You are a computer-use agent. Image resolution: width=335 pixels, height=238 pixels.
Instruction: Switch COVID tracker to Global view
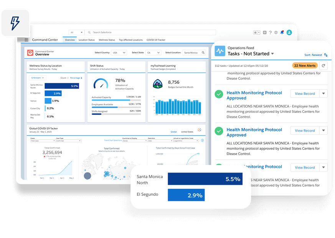click(174, 132)
